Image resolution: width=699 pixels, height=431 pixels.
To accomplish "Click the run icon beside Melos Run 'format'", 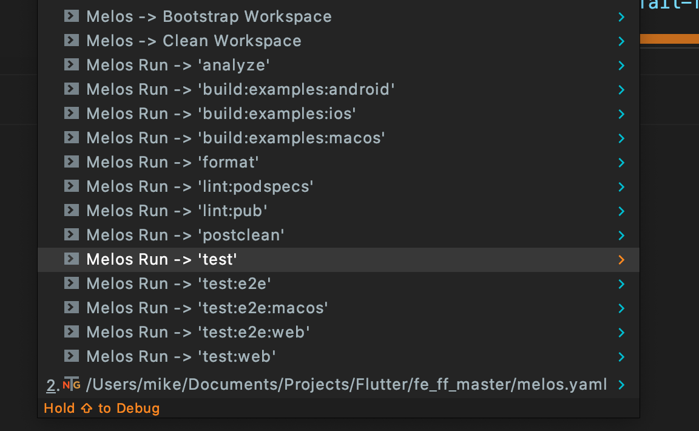I will [72, 161].
